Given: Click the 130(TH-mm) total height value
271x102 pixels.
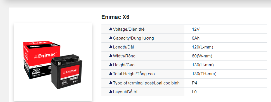Looking at the screenshot, I should coord(204,74).
